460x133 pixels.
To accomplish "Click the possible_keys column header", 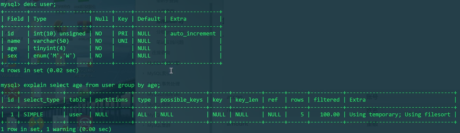I will (181, 100).
